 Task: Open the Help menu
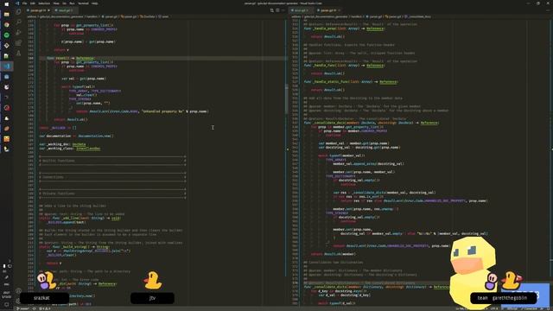[95, 3]
